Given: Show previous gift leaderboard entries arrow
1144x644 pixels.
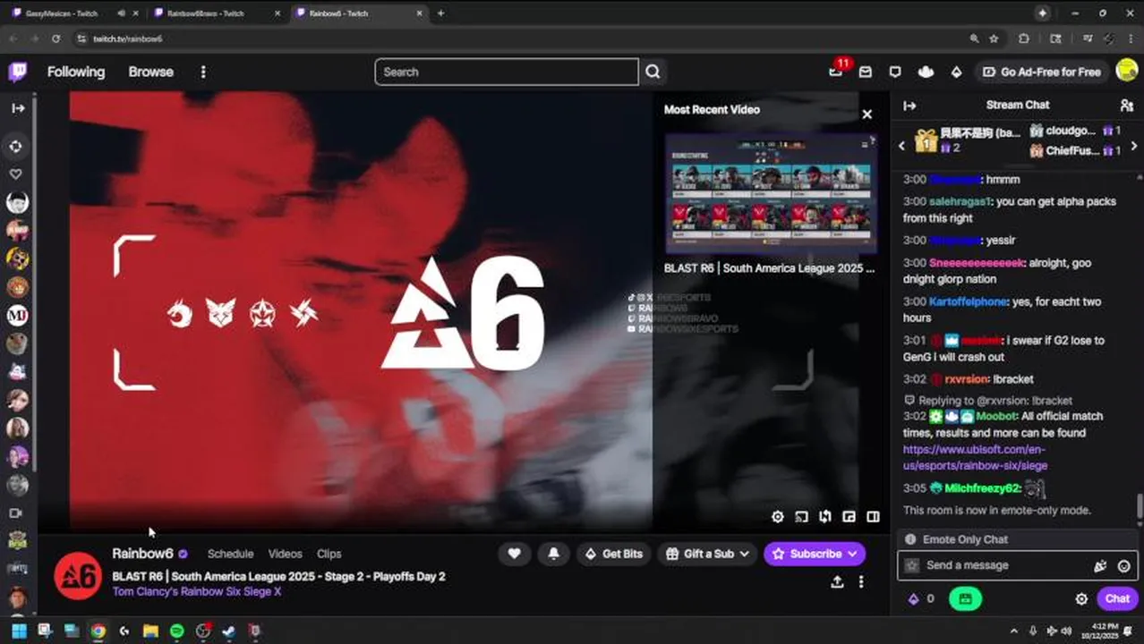Looking at the screenshot, I should tap(902, 145).
